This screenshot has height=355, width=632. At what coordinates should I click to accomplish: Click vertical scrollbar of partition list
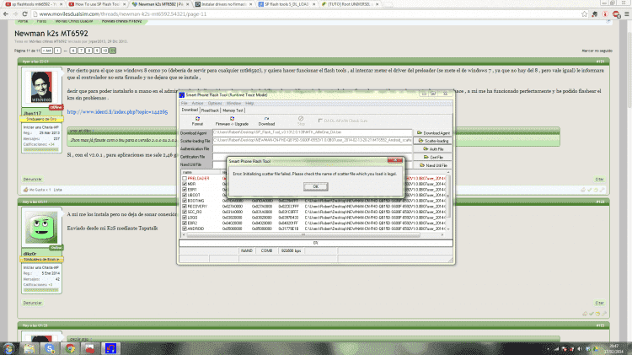[x=447, y=202]
